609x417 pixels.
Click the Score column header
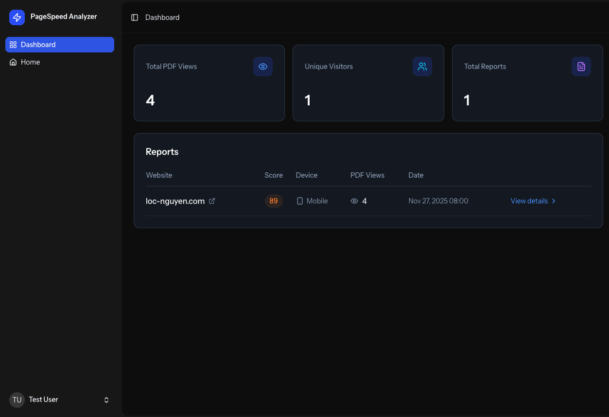[274, 175]
